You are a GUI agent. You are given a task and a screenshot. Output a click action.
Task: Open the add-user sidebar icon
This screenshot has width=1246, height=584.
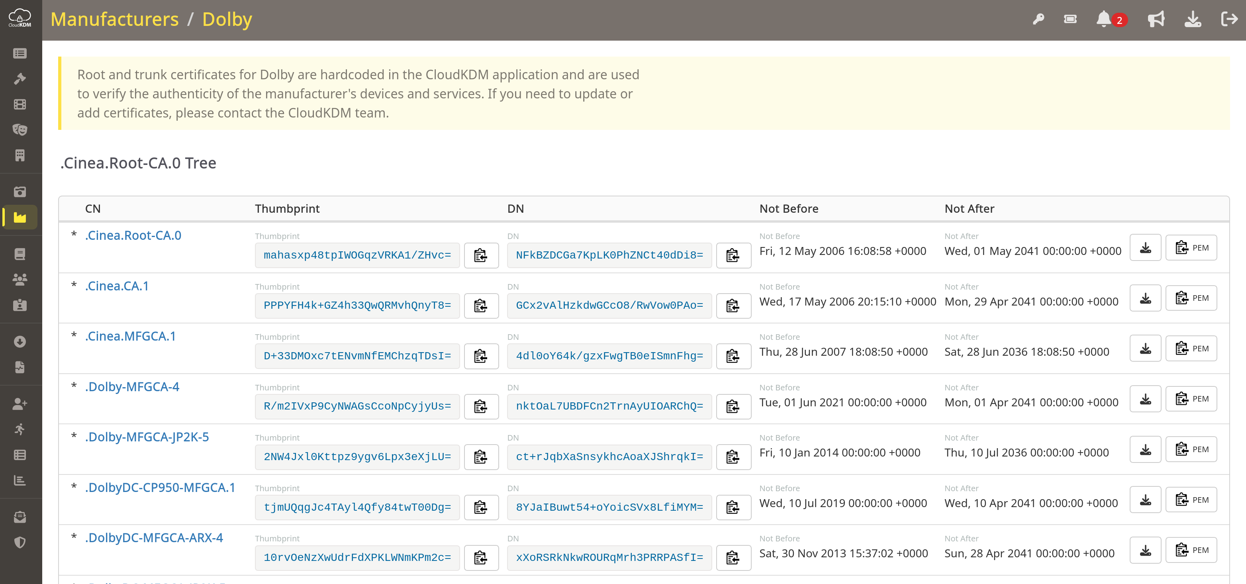[20, 404]
